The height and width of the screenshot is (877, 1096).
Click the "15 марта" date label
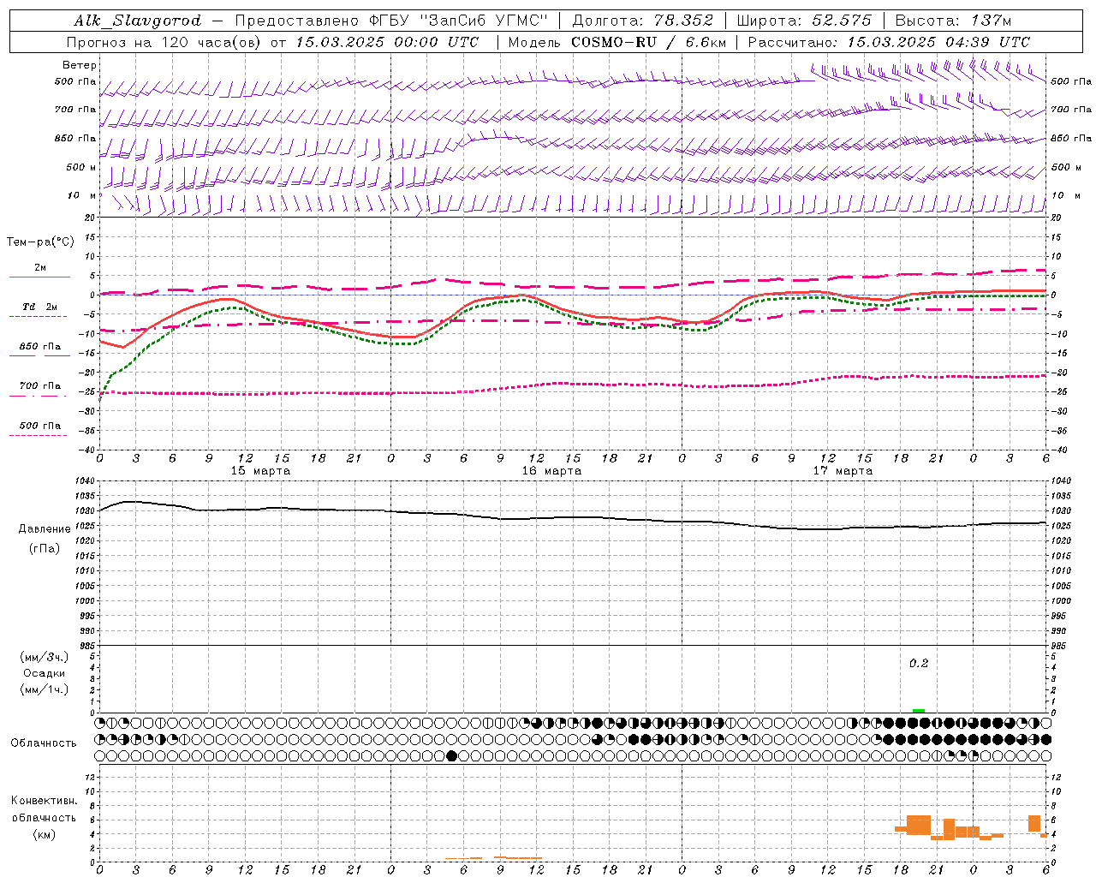[261, 471]
